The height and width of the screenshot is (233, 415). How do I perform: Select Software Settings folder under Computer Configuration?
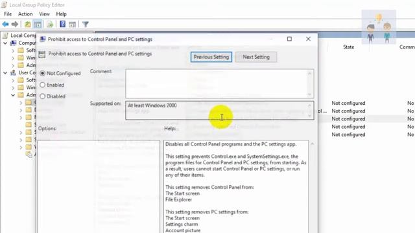pos(21,50)
